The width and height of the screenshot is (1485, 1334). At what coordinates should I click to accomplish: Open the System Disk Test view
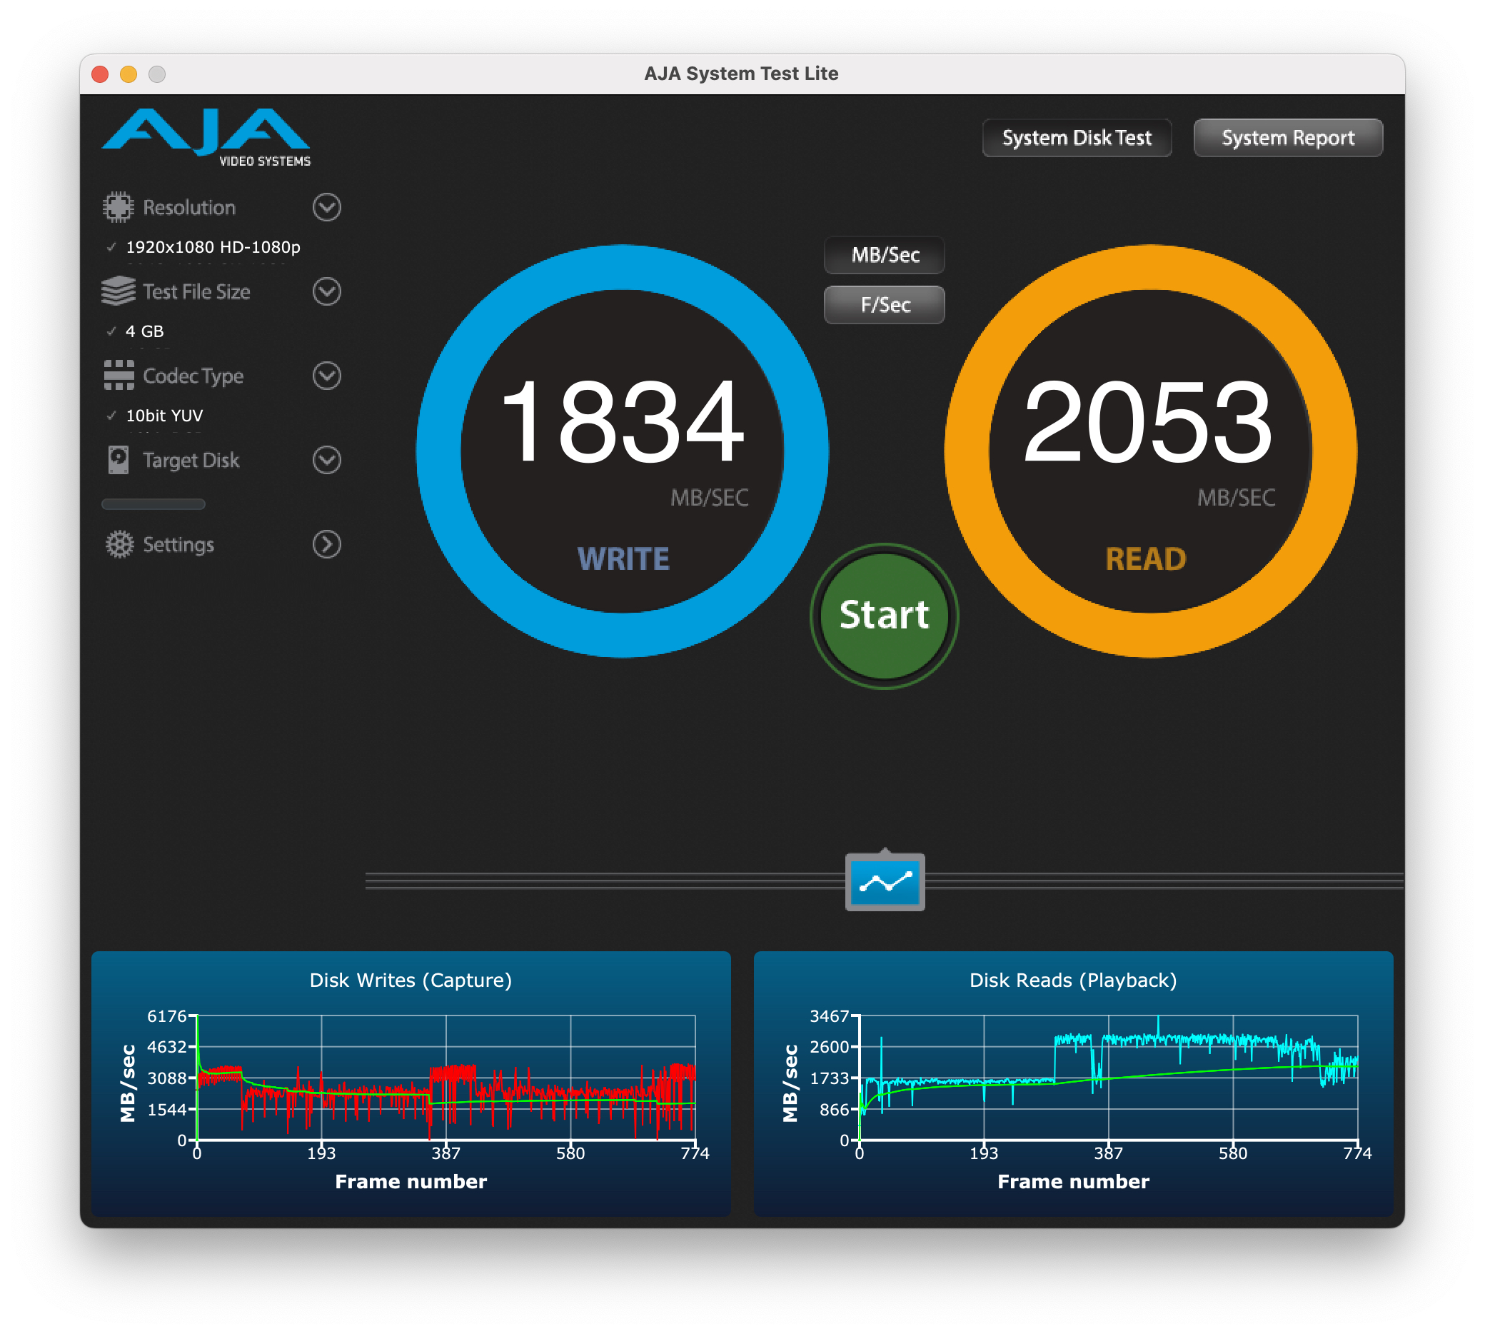tap(1076, 138)
